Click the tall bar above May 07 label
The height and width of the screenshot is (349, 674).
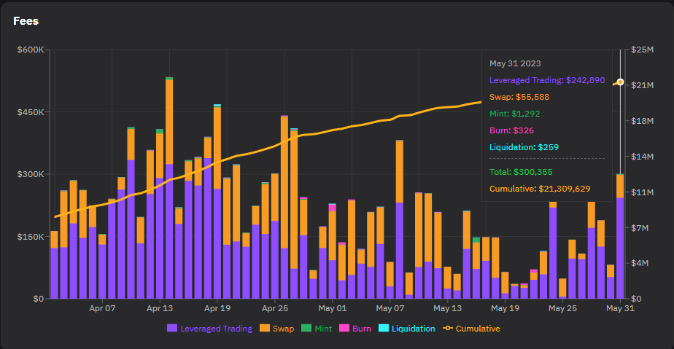tap(400, 219)
